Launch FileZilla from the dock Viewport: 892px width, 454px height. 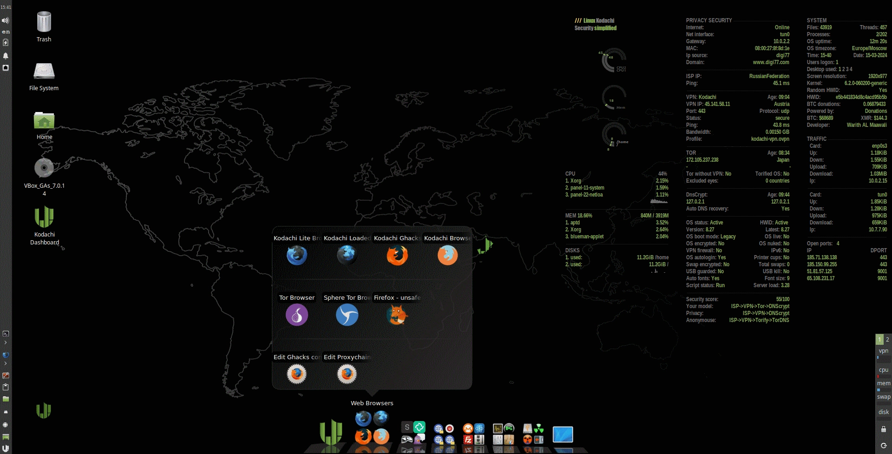468,440
